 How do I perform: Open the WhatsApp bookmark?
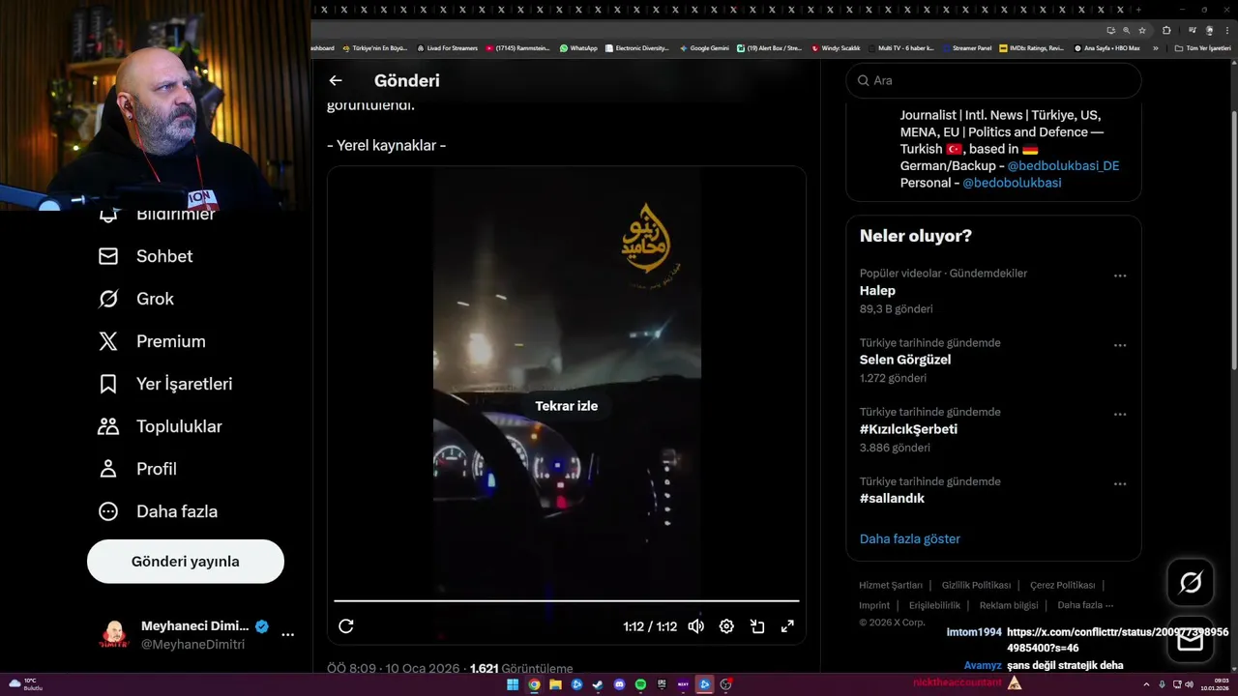578,47
